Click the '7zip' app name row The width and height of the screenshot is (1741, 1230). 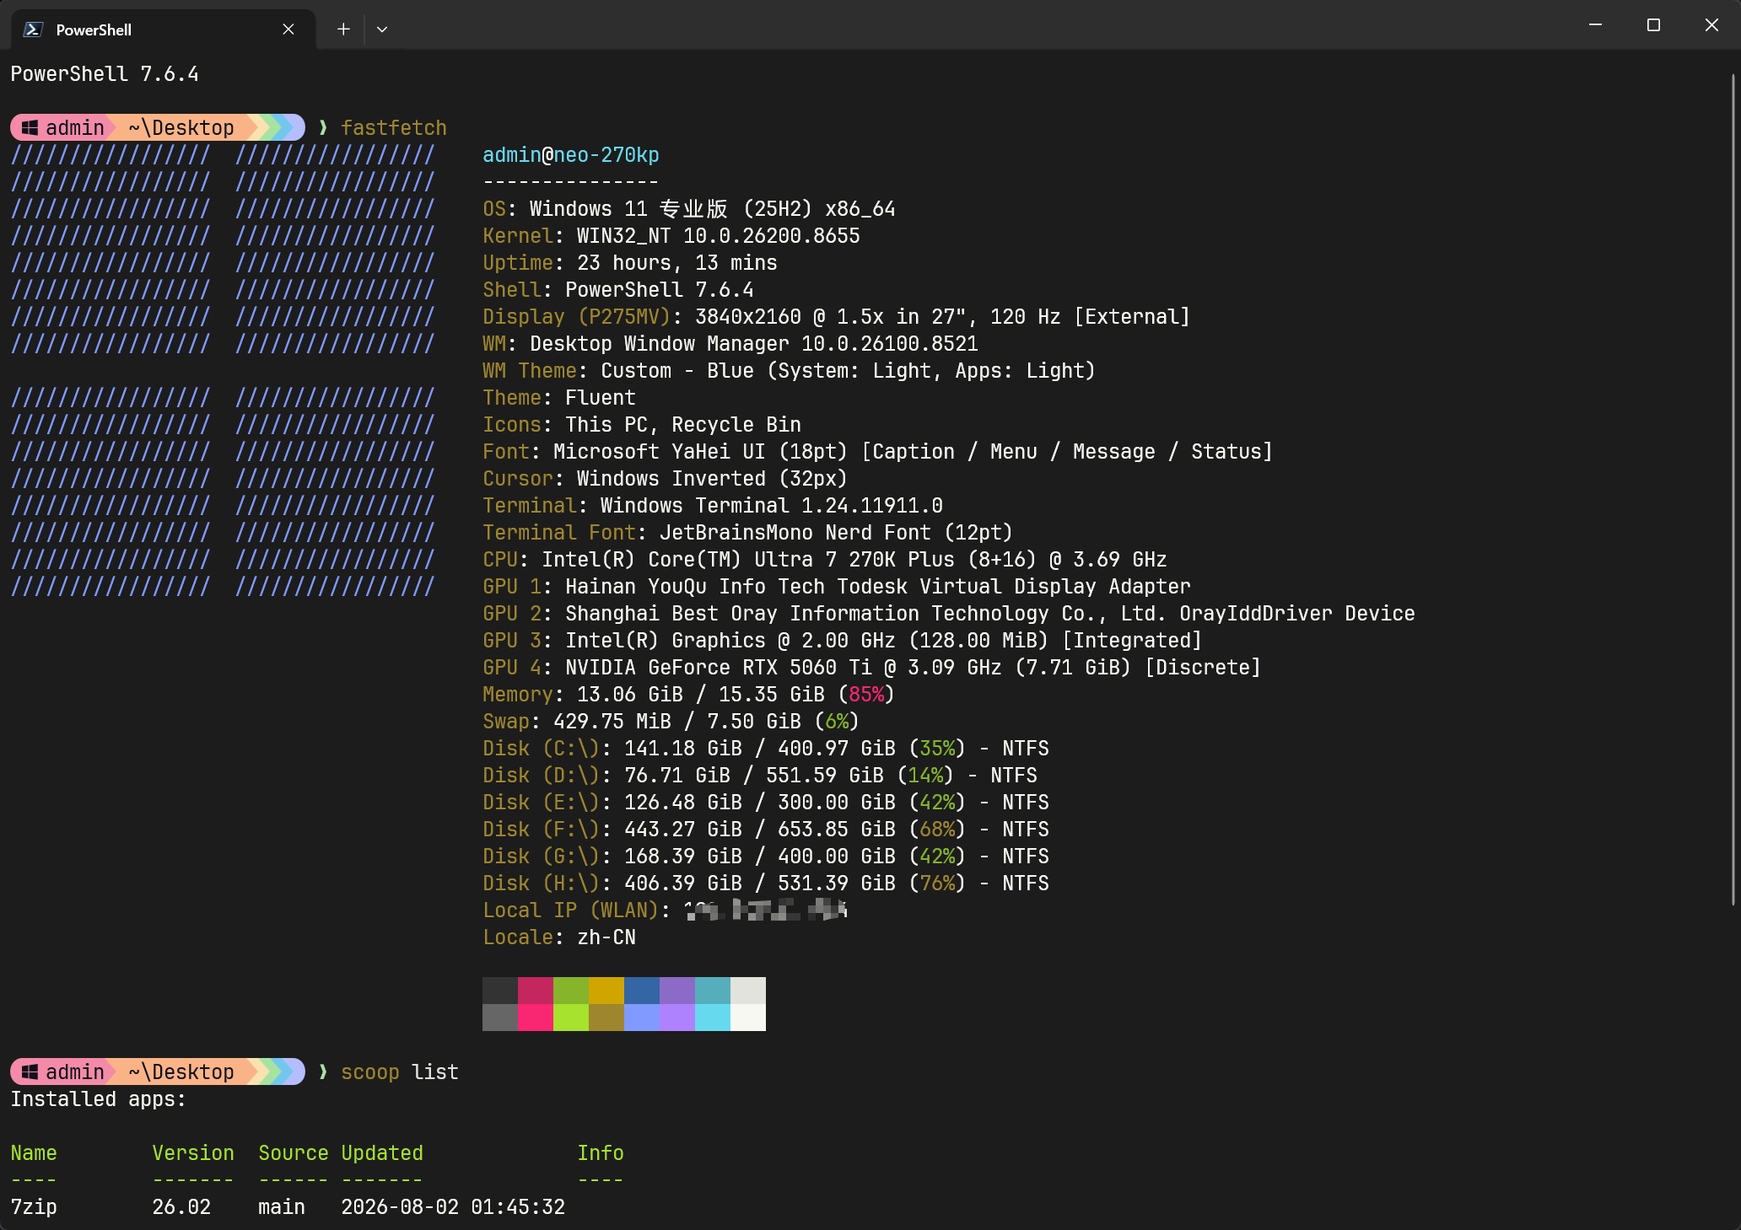(x=34, y=1206)
